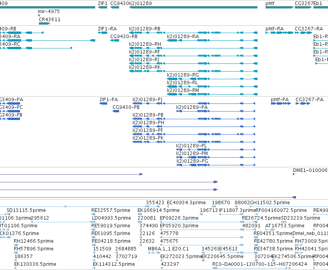Select EST RH57896.5prime label
The image size is (328, 270).
click(34, 249)
